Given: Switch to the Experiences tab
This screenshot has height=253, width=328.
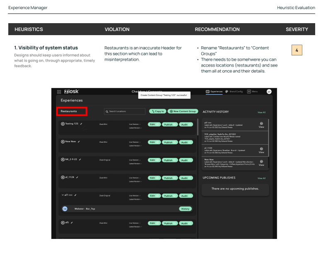Looking at the screenshot, I should pyautogui.click(x=214, y=91).
